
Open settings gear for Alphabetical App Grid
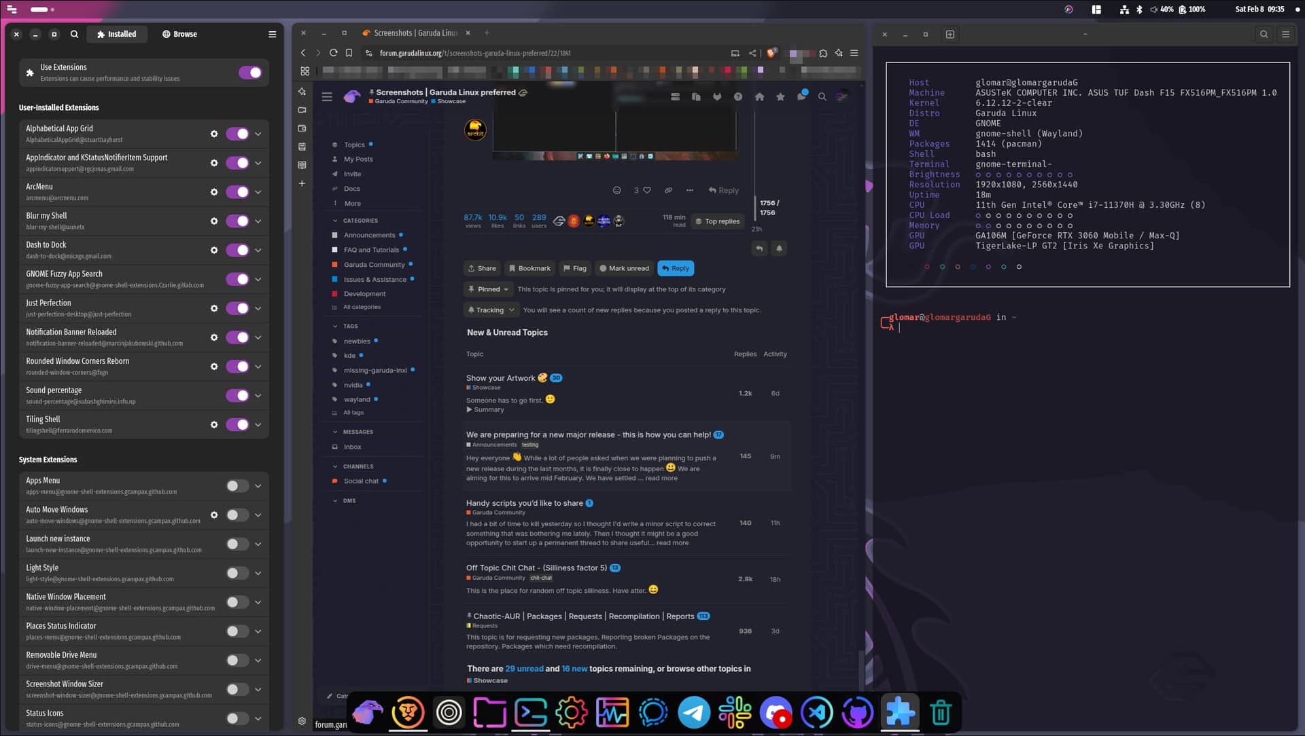pos(214,134)
